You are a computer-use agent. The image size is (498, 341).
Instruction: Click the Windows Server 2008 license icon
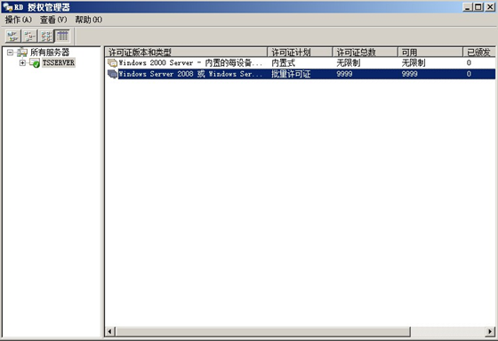click(112, 74)
